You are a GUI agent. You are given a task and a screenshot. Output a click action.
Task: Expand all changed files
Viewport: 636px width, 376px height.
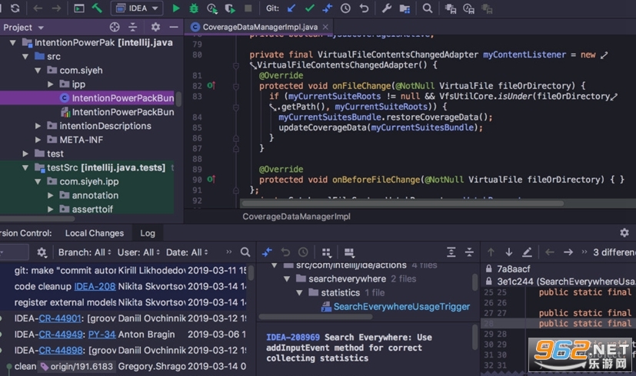451,252
